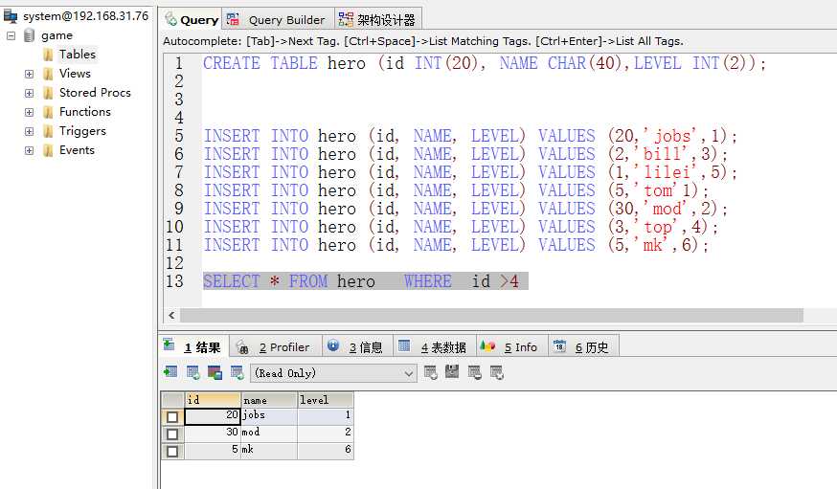Screen dimensions: 837x489
Task: Click the highlighted SELECT * FROM hero line
Action: click(365, 281)
